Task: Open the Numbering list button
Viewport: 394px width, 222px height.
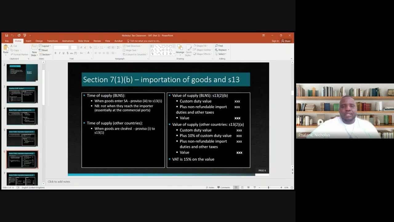Action: tap(102, 47)
